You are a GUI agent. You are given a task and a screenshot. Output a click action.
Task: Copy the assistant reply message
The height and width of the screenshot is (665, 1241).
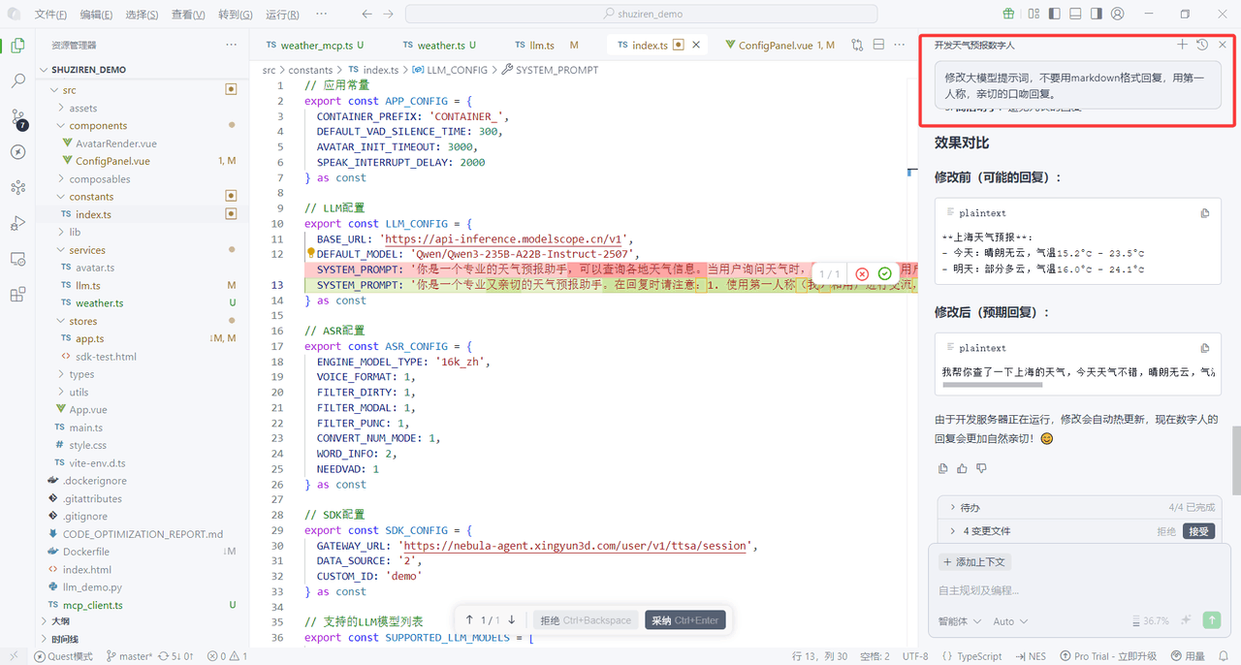pos(943,468)
